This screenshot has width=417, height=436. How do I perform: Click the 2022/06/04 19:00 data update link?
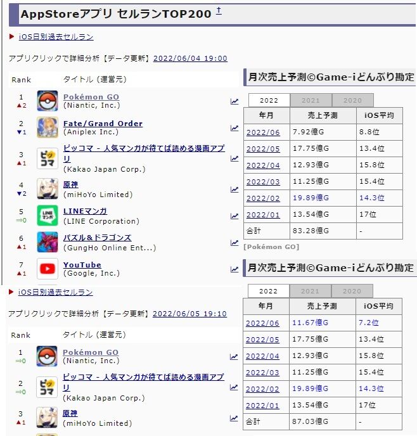(190, 58)
